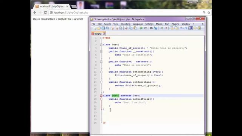Click the Close All toolbar icon

[x=116, y=28]
